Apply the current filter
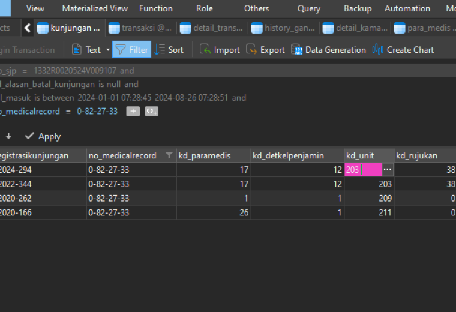Viewport: 456px width, 312px height. click(43, 136)
